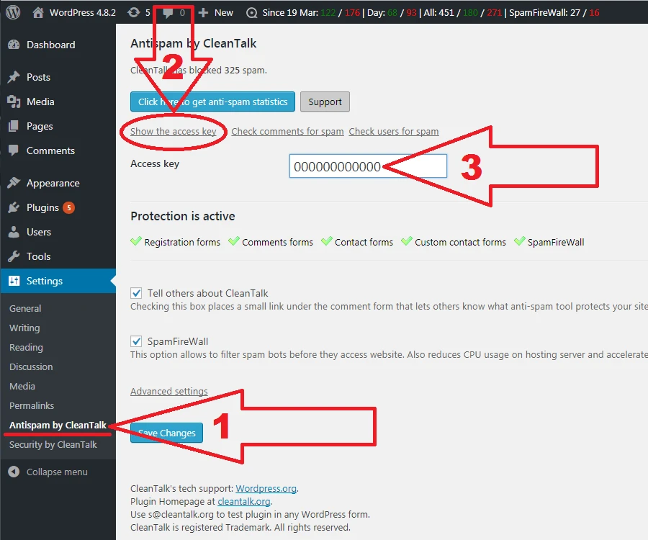The image size is (648, 540).
Task: Open the updates icon in admin bar
Action: [134, 12]
